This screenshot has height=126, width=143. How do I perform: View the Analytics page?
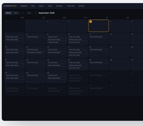(59, 6)
